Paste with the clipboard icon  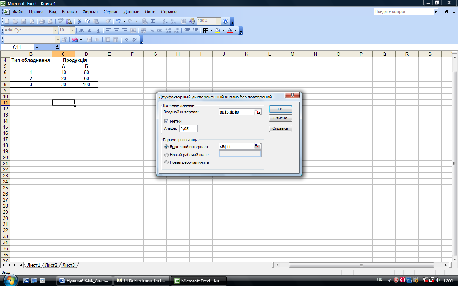tap(96, 21)
